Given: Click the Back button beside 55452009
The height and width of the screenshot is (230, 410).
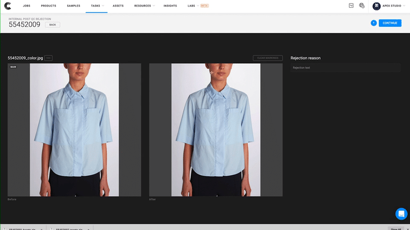Looking at the screenshot, I should (53, 25).
